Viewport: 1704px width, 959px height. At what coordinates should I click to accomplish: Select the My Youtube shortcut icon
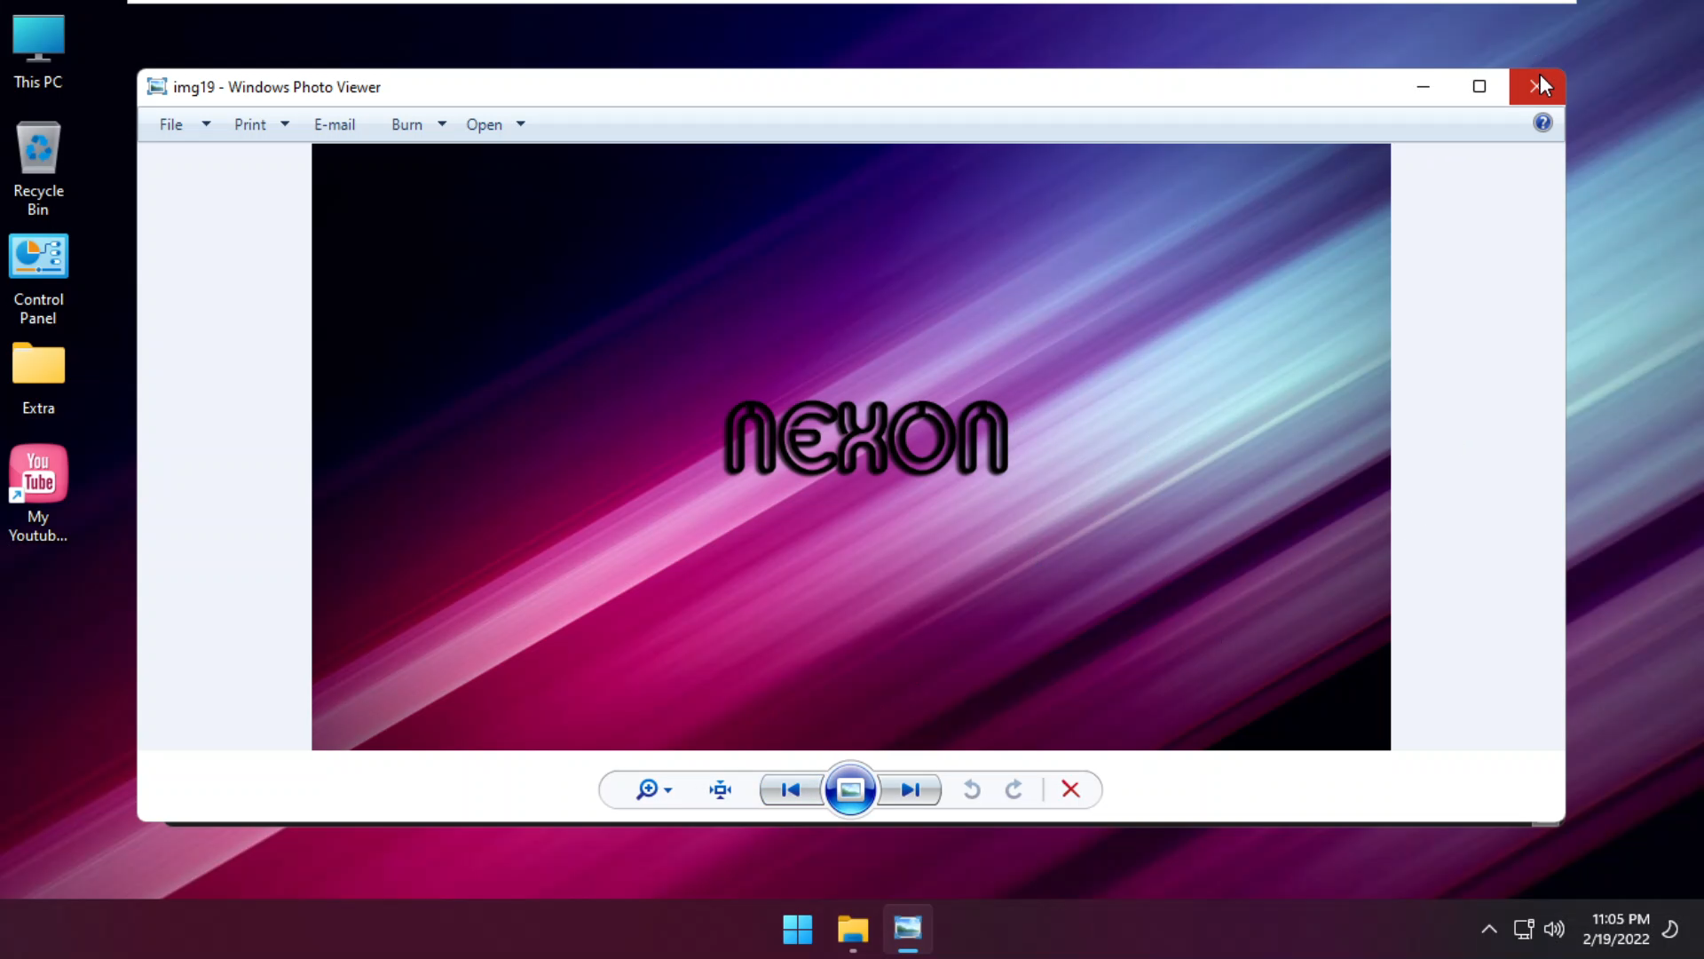38,494
